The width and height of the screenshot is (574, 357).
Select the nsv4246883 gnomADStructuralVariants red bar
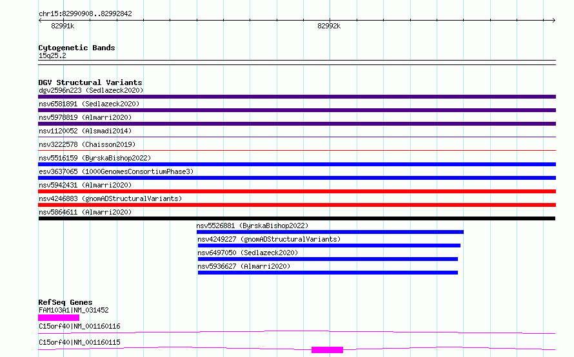click(x=297, y=205)
